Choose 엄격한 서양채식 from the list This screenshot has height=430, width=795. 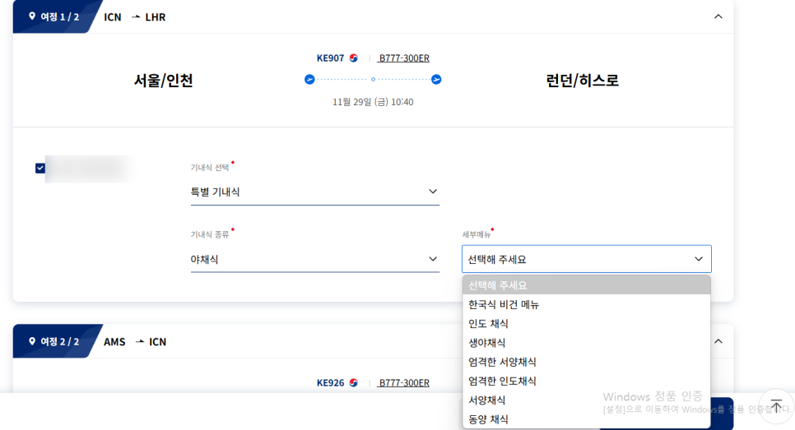(x=587, y=362)
